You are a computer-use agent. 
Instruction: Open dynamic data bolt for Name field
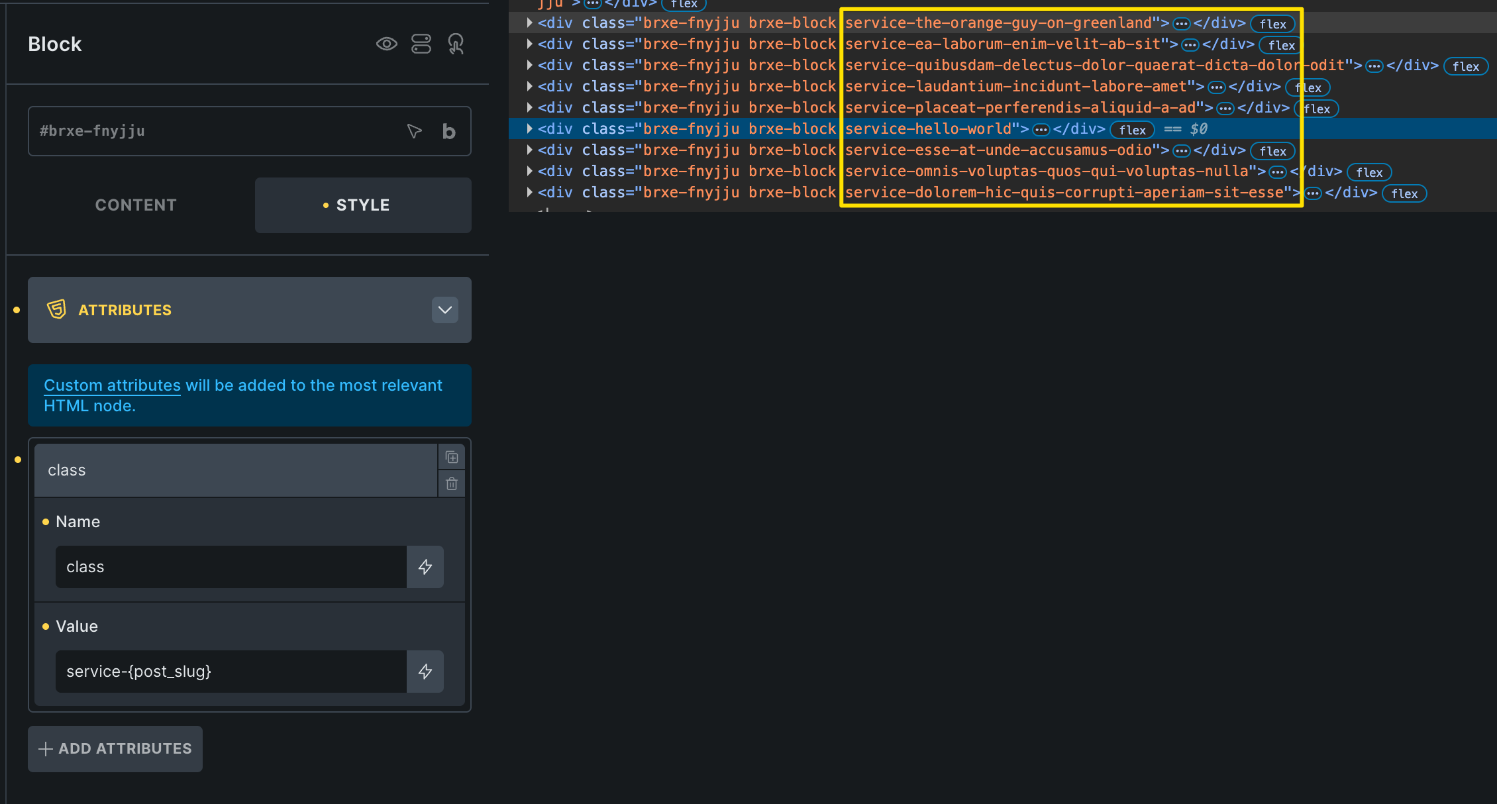coord(425,567)
